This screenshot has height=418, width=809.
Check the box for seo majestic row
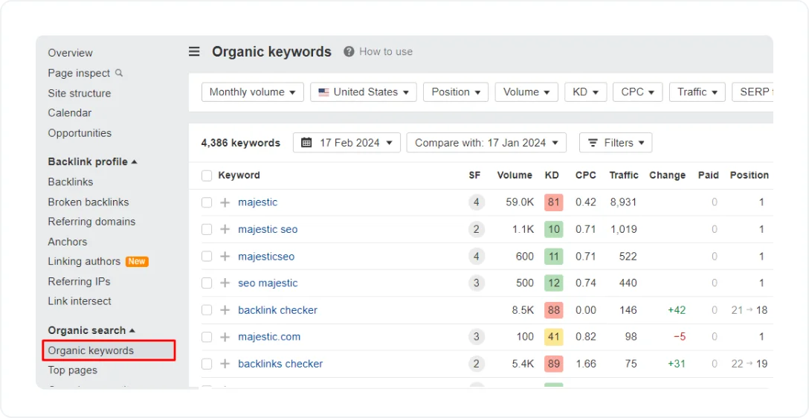coord(207,283)
